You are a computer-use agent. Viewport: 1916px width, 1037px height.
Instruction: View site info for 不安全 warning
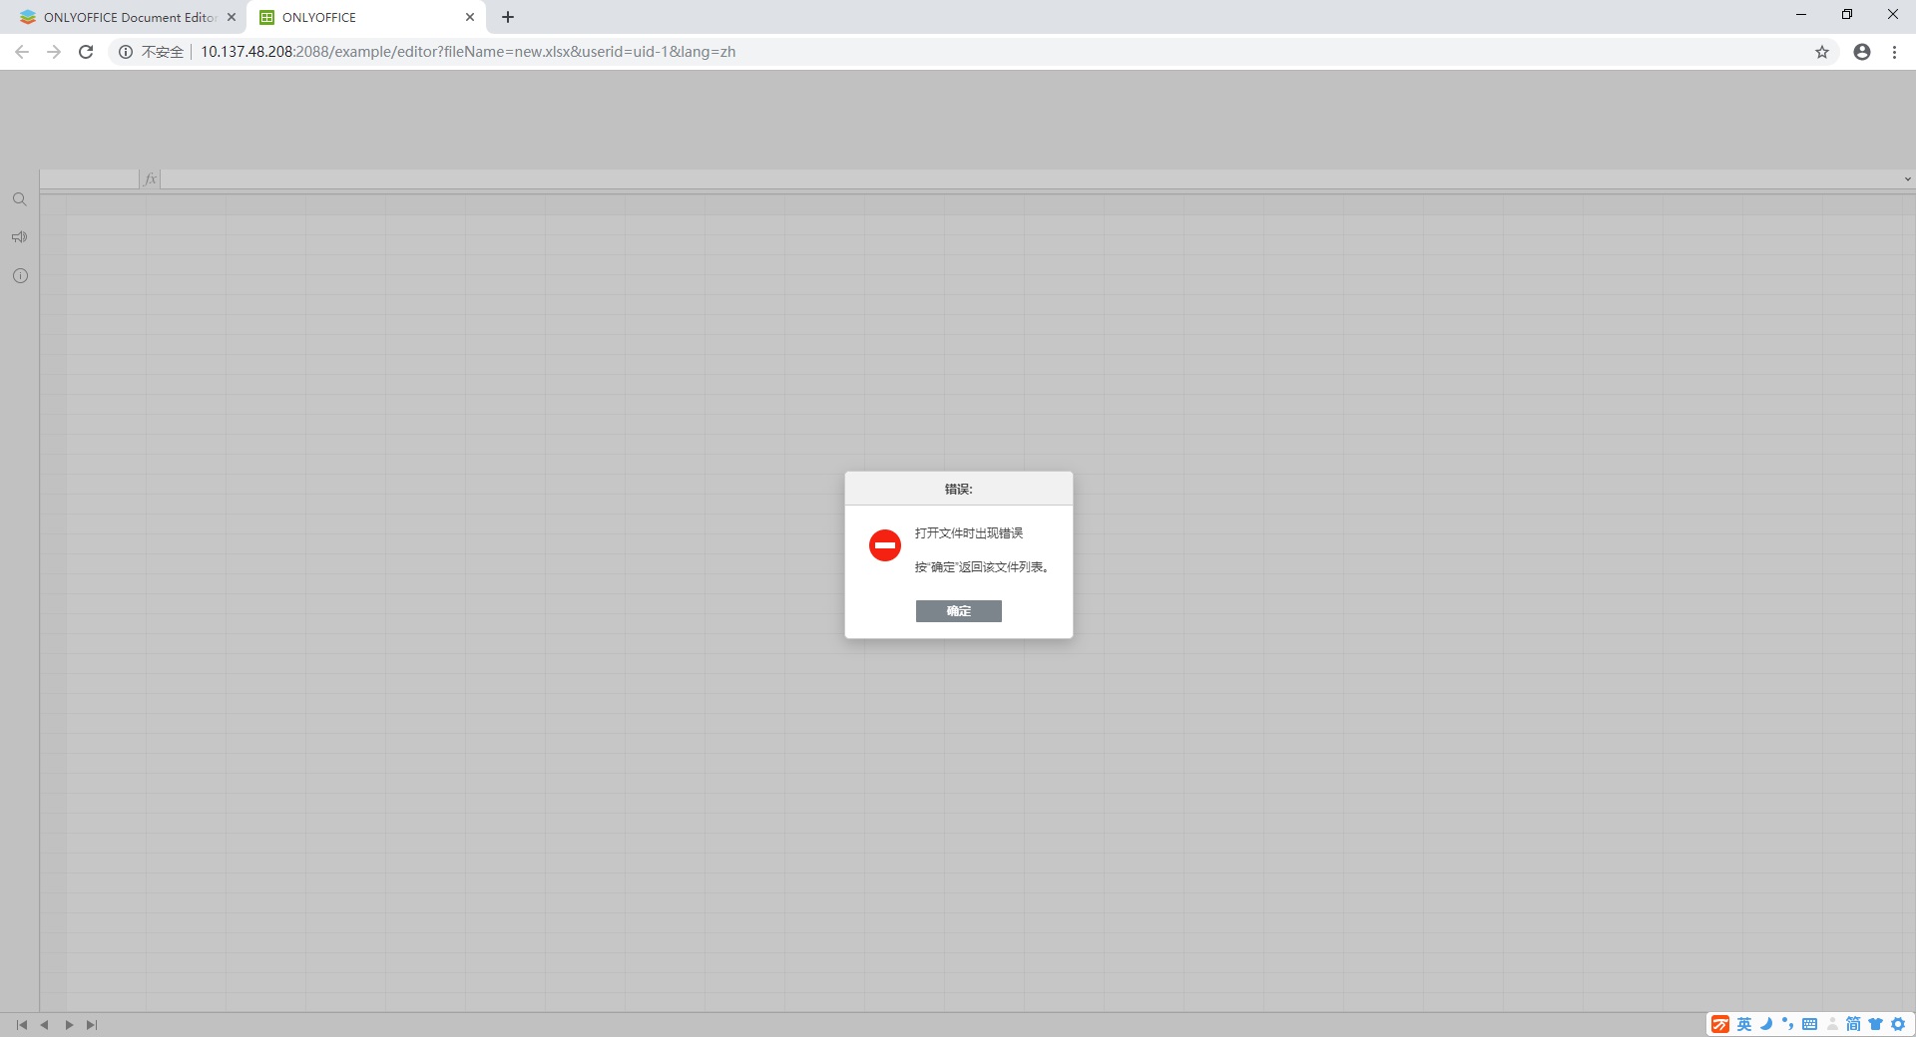[x=151, y=52]
